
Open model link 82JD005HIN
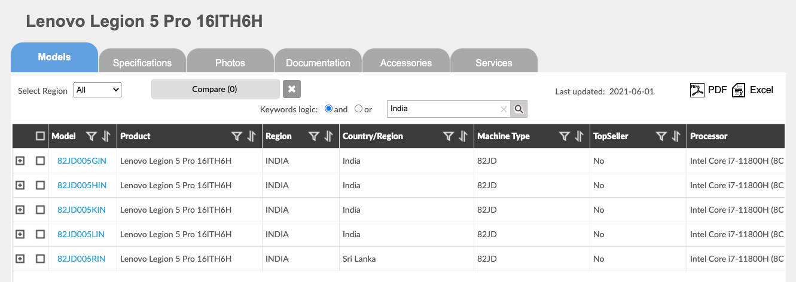[x=82, y=185]
